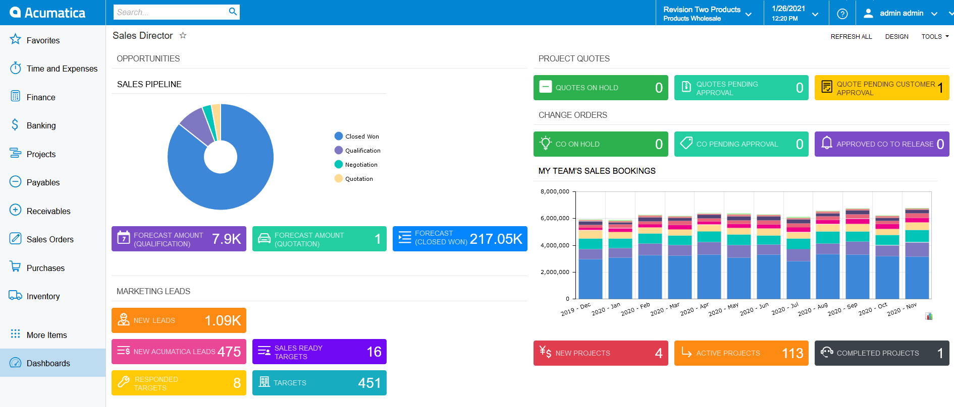Click Refresh All button
The width and height of the screenshot is (954, 407).
coord(851,36)
